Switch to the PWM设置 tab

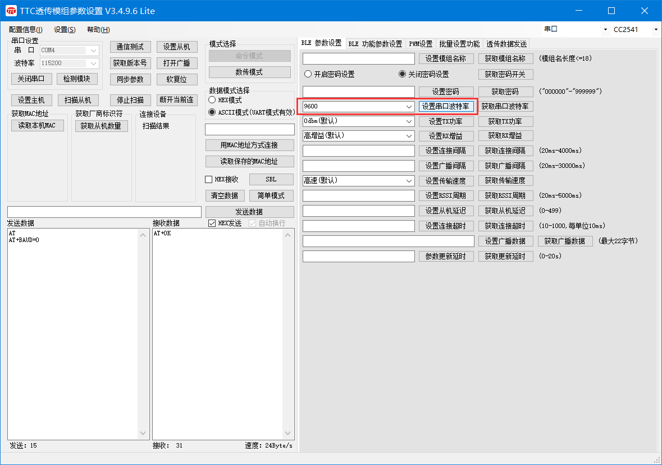pos(421,43)
